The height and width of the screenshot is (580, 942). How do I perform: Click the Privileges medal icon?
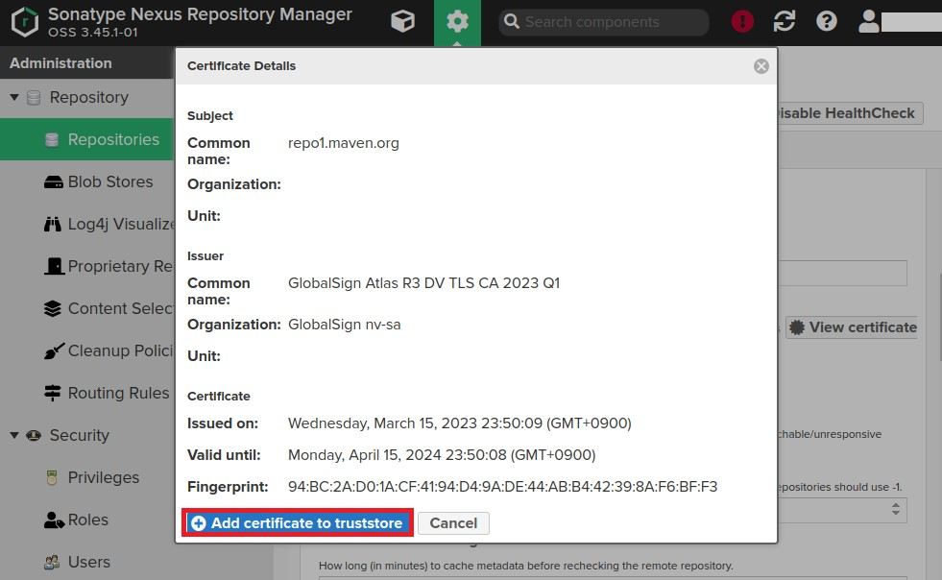pyautogui.click(x=52, y=478)
